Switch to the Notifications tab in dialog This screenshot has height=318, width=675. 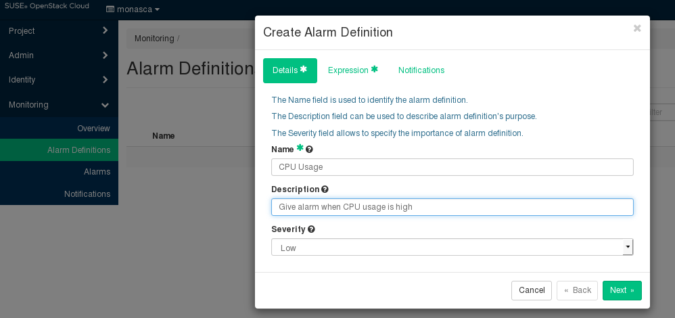click(421, 70)
